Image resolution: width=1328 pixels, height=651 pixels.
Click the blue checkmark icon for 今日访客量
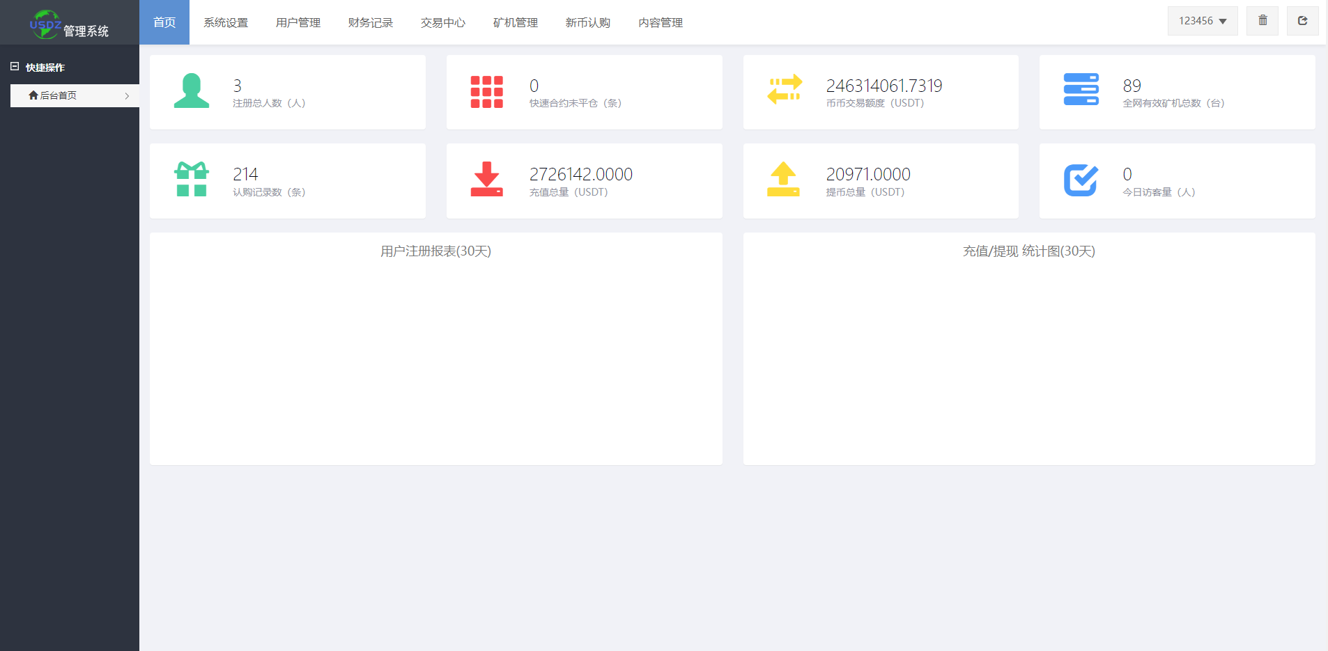[x=1081, y=180]
